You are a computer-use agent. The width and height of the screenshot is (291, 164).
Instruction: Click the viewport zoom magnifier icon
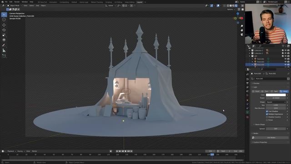(241, 26)
